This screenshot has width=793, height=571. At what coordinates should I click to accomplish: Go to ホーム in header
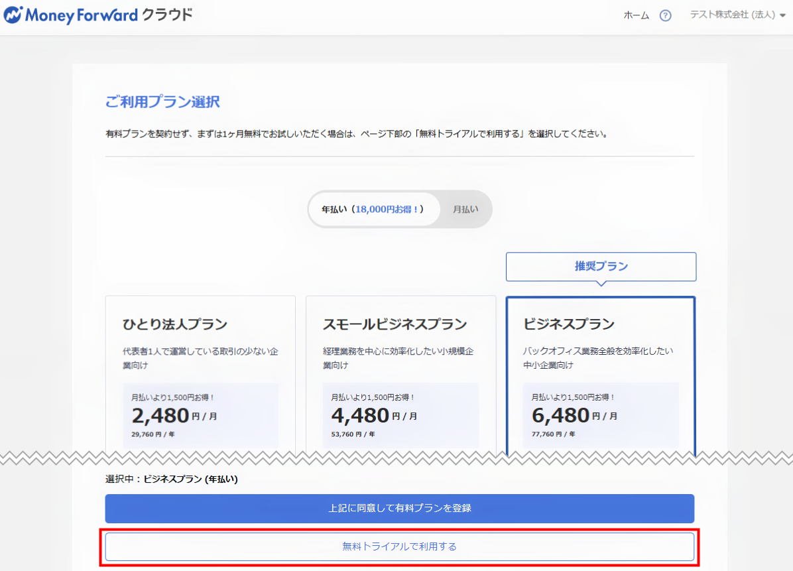[x=636, y=16]
